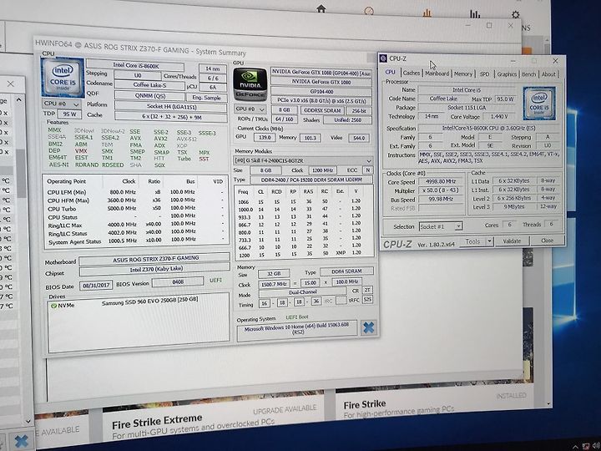This screenshot has height=451, width=601.
Task: Open the CPU #0 selector dropdown
Action: (x=61, y=104)
